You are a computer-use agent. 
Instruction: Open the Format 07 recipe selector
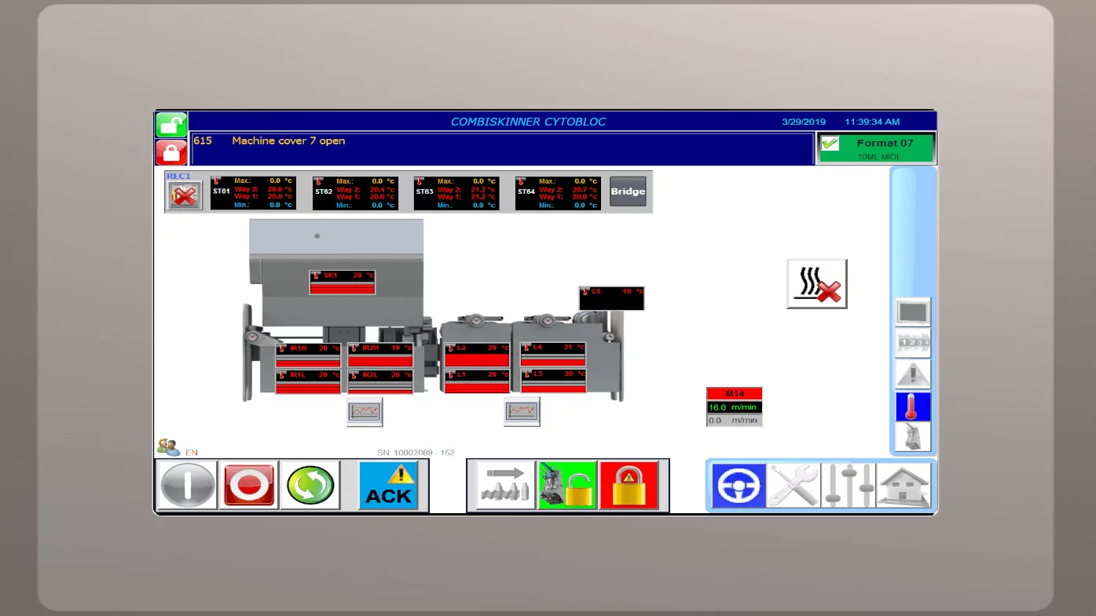[876, 148]
